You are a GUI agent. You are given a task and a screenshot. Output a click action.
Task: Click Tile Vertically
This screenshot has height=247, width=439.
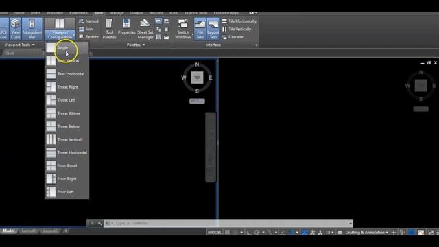(x=237, y=29)
